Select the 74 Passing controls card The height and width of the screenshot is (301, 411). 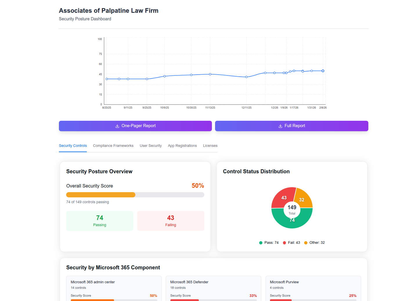100,221
